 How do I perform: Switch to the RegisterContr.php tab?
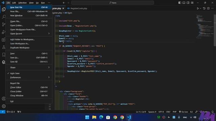(79, 8)
